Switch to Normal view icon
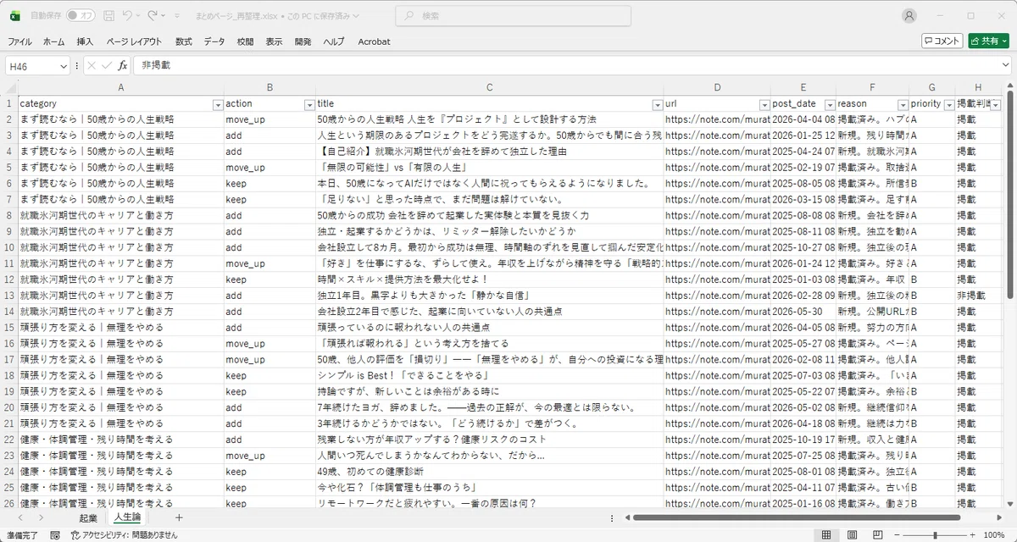This screenshot has height=542, width=1017. 826,535
